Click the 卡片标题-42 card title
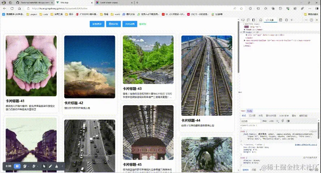Screen dimensions: 321x173 pyautogui.click(x=74, y=103)
